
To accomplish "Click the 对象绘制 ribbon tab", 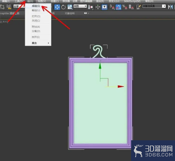I will (70, 13).
